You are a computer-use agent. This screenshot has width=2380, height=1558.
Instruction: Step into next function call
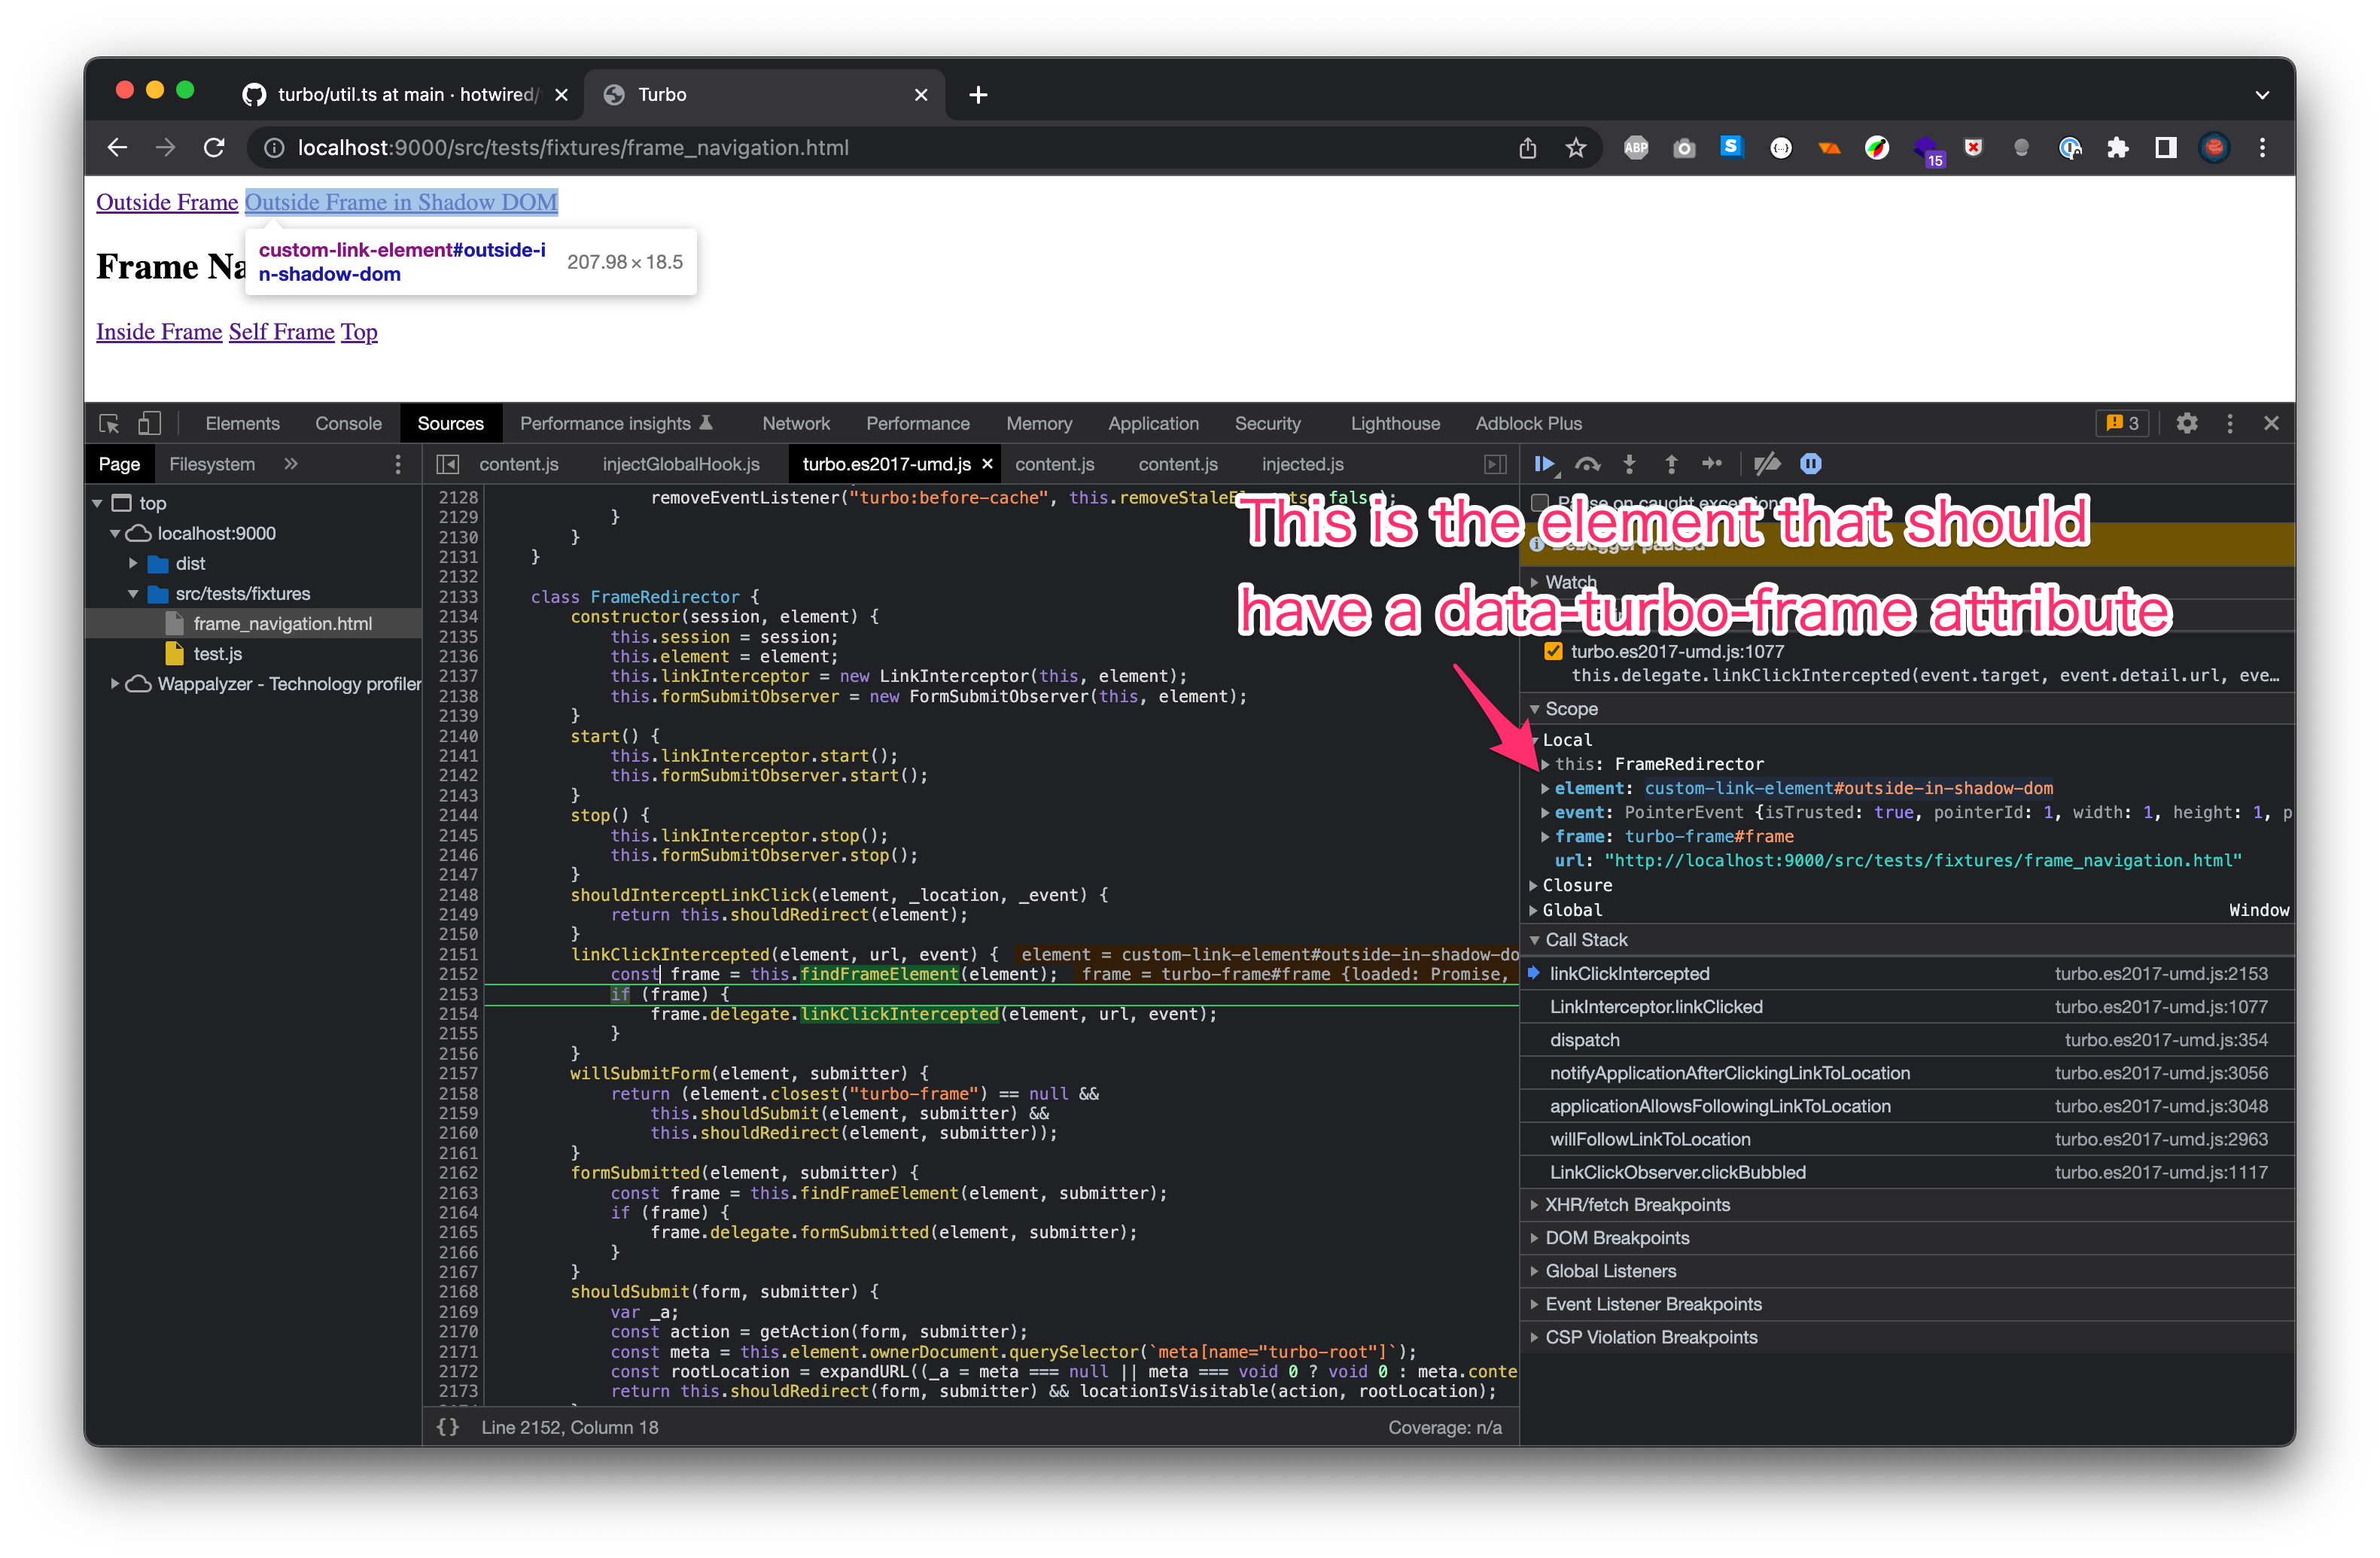tap(1629, 464)
